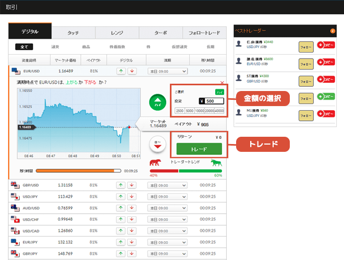Click the green up arrow for GBP/JPY
Viewport: 344px width, 260px height.
pos(121,253)
